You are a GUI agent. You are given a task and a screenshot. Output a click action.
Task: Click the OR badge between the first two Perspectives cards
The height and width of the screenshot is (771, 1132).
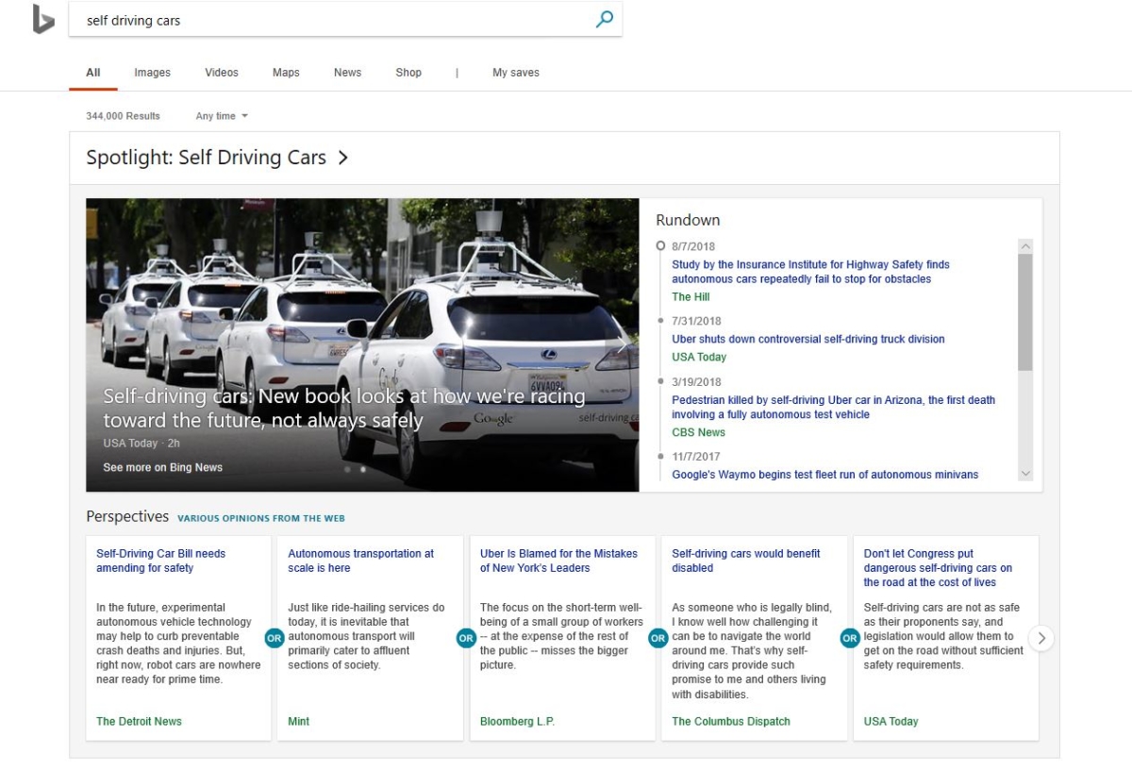[274, 639]
